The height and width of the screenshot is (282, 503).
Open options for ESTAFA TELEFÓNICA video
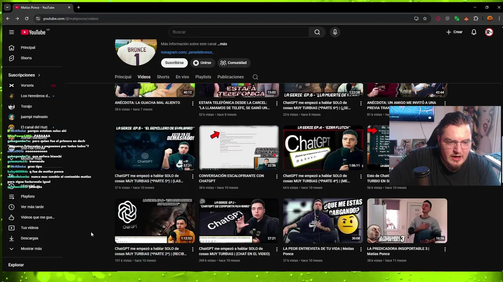[277, 103]
